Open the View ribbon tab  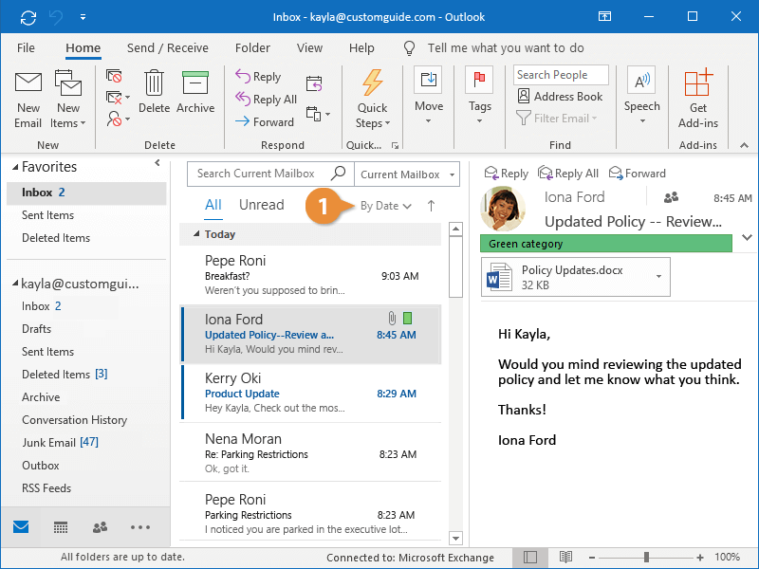click(x=309, y=48)
